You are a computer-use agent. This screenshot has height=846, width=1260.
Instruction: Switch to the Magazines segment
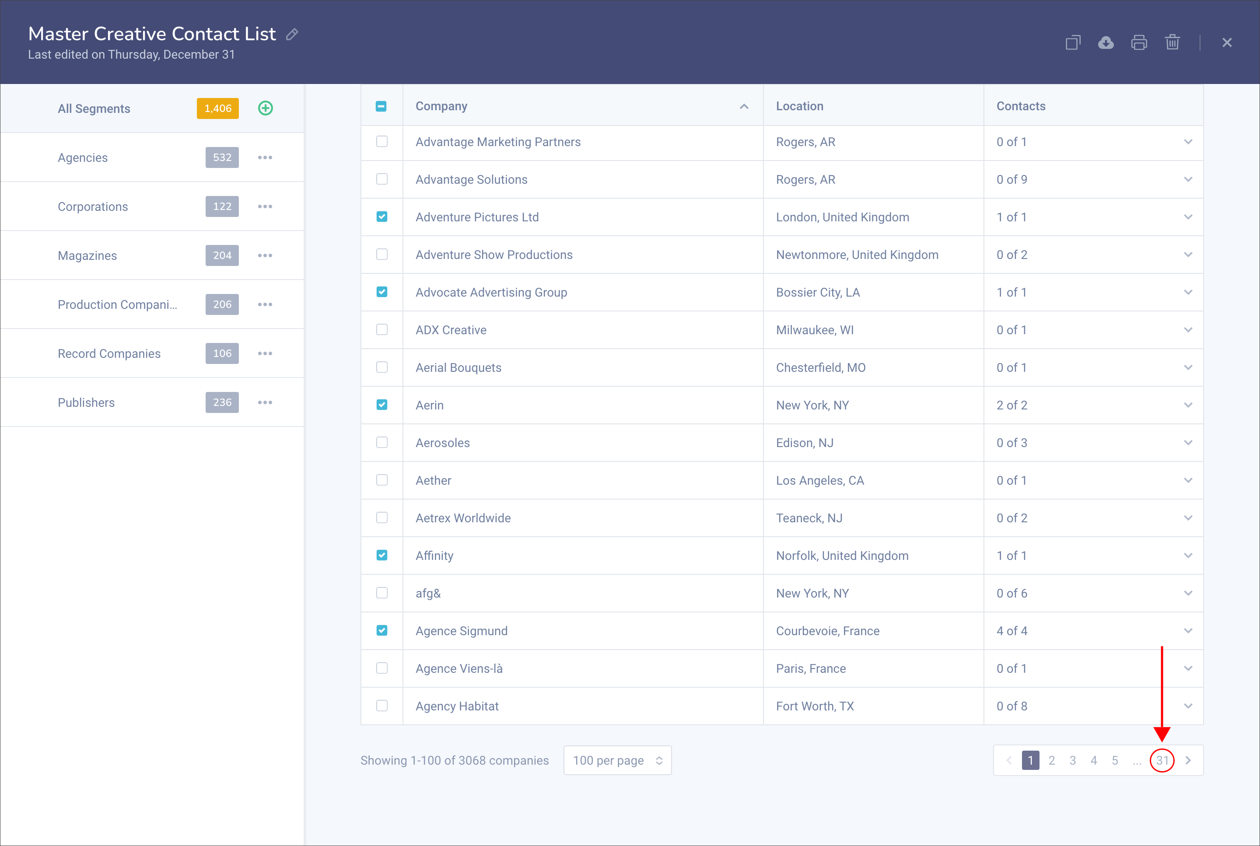(152, 256)
